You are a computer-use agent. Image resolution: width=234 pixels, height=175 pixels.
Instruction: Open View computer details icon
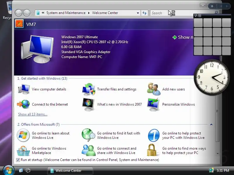point(24,89)
